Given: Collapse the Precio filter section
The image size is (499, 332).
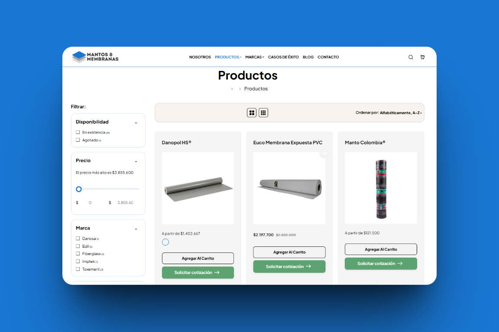Looking at the screenshot, I should tap(136, 162).
